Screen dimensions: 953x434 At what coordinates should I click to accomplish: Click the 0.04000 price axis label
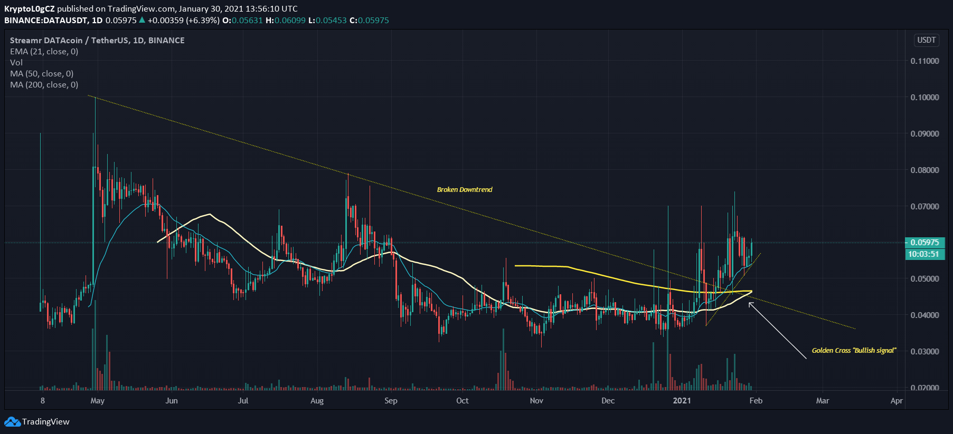click(x=924, y=315)
